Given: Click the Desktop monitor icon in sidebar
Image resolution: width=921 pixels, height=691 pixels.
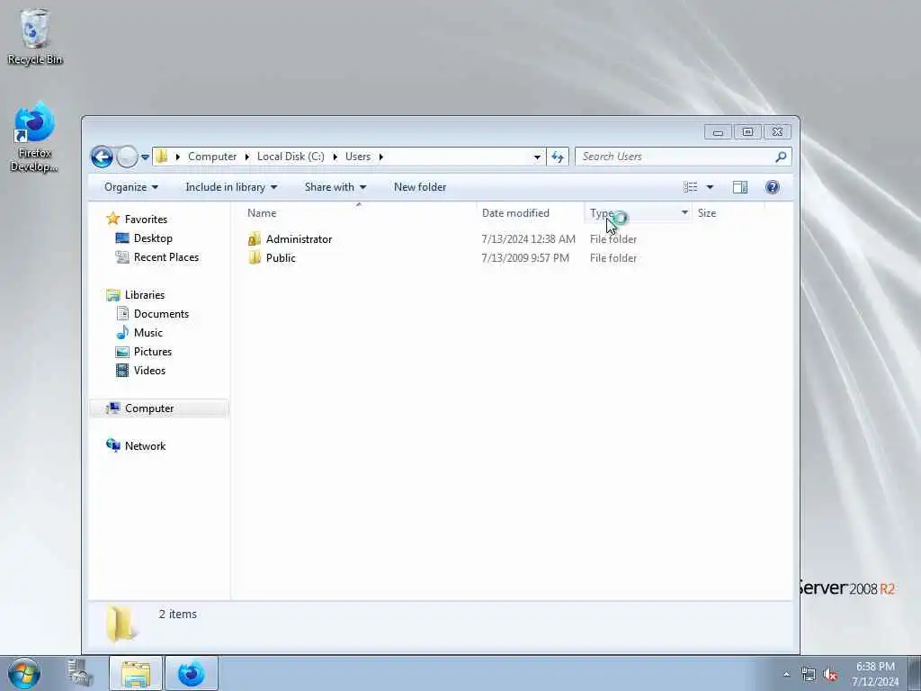Looking at the screenshot, I should coord(122,238).
